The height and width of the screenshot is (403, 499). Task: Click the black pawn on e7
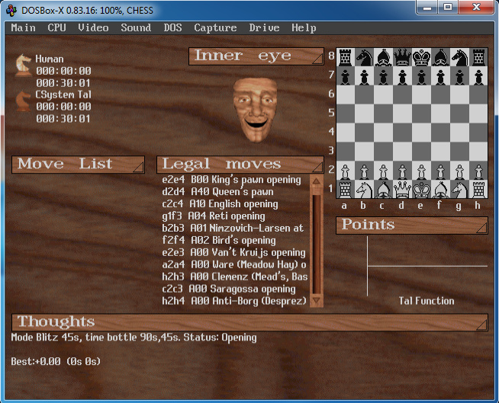pos(421,76)
